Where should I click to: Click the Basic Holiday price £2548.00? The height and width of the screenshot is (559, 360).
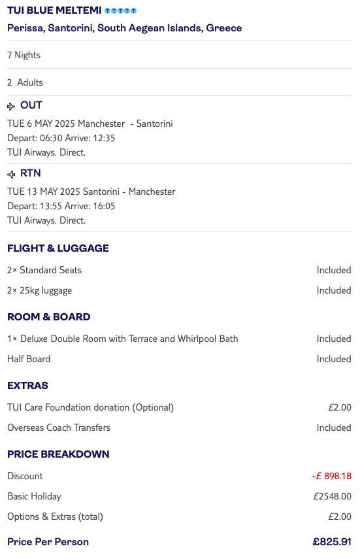click(x=332, y=497)
